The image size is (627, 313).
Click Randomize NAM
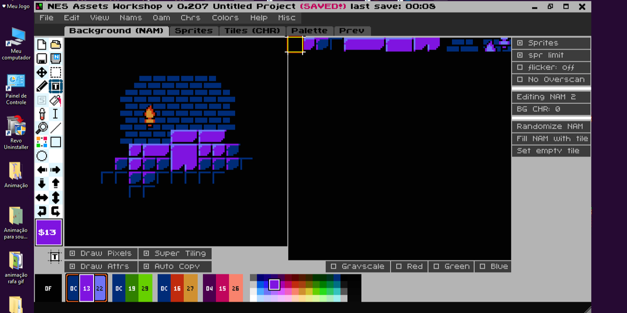pos(551,126)
